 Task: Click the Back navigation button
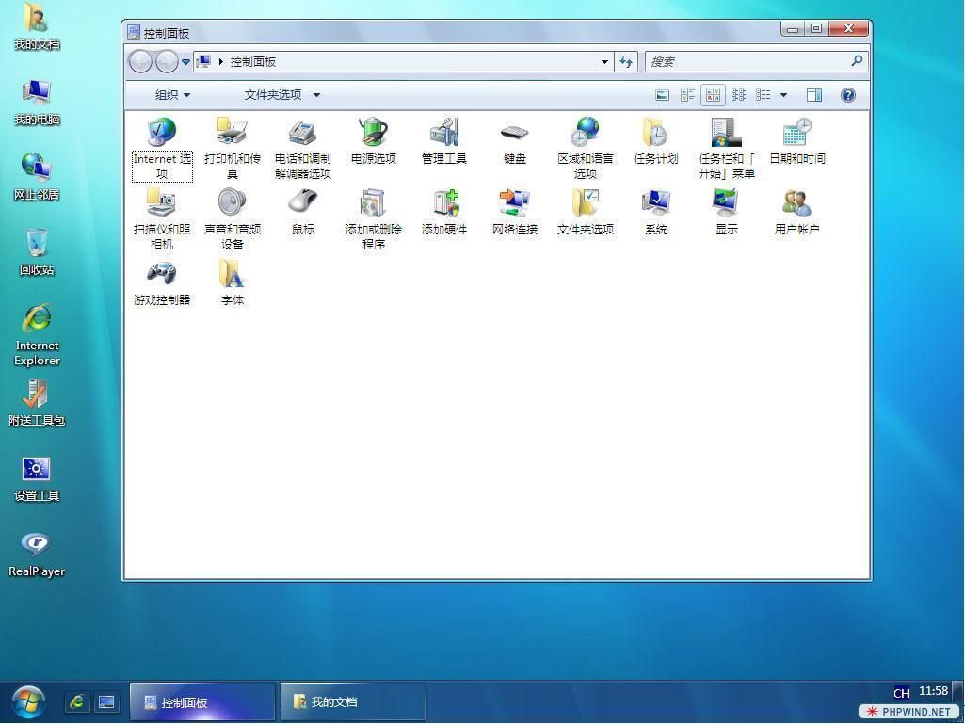point(140,61)
